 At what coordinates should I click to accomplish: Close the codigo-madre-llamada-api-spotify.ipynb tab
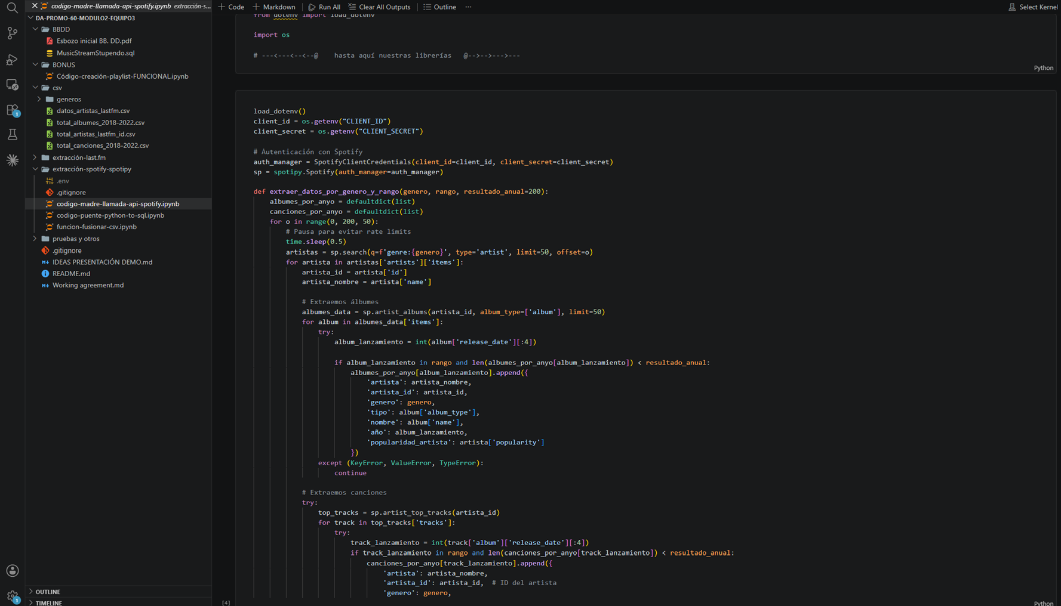[35, 6]
